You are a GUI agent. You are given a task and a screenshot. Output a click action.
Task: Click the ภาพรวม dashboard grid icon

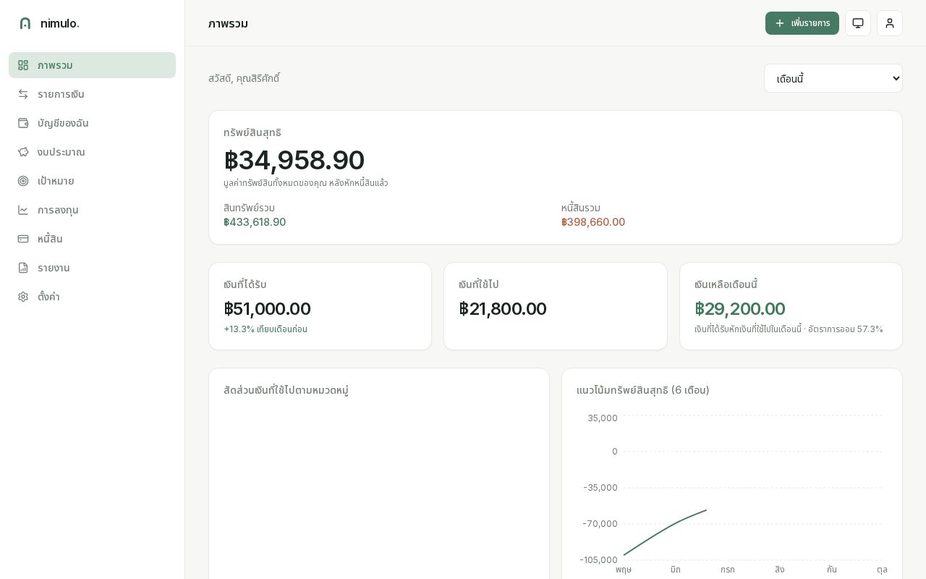point(23,65)
